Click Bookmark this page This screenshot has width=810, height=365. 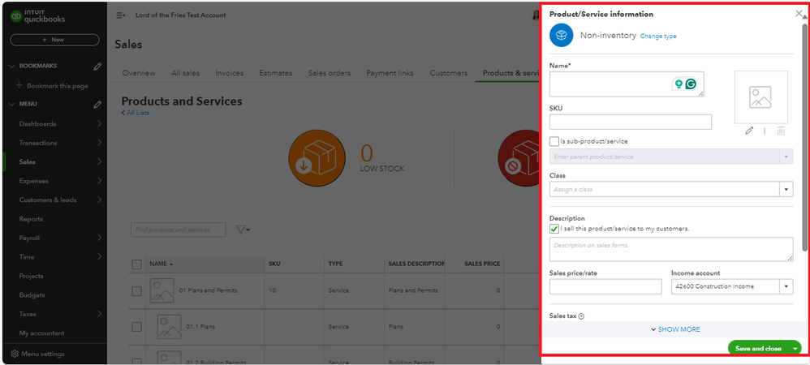point(52,86)
